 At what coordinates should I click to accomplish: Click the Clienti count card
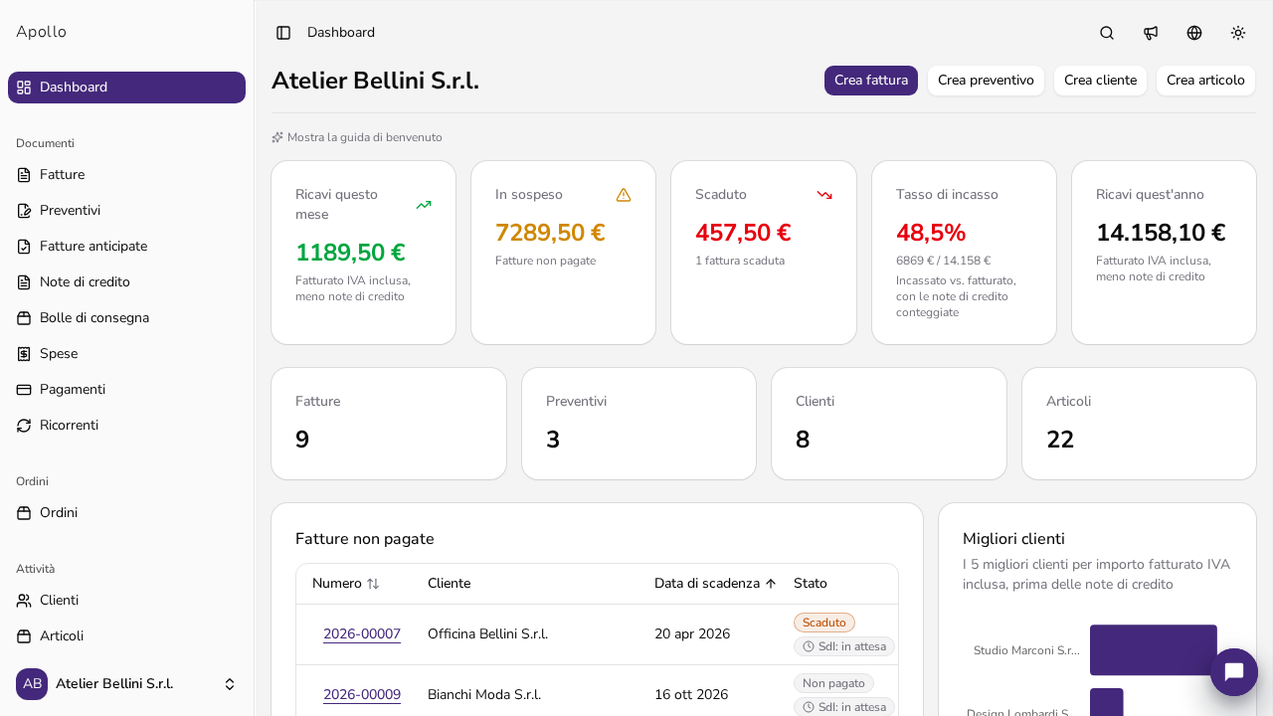pyautogui.click(x=889, y=424)
